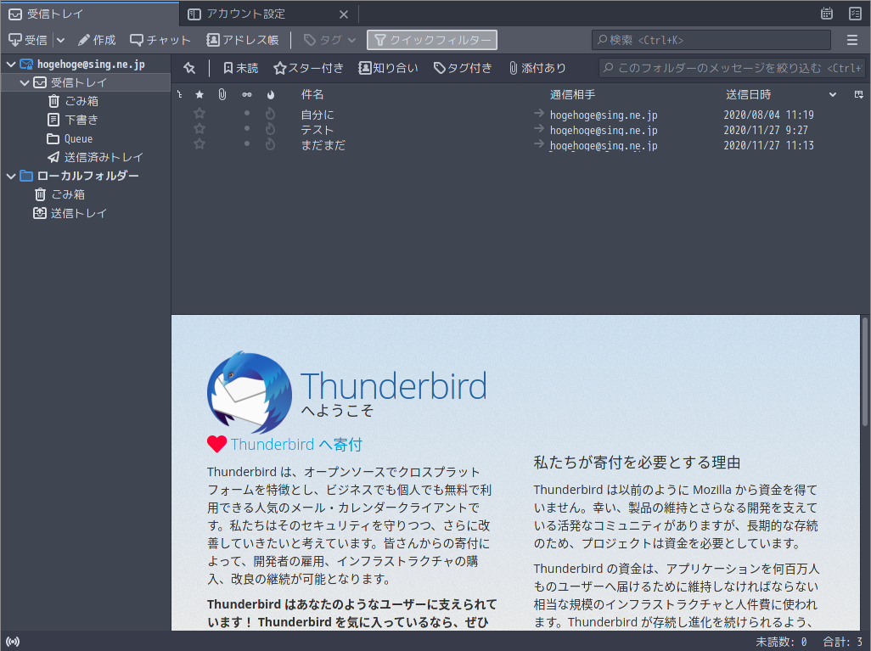This screenshot has width=871, height=651.
Task: Mark まだまだ message as junk
Action: (270, 143)
